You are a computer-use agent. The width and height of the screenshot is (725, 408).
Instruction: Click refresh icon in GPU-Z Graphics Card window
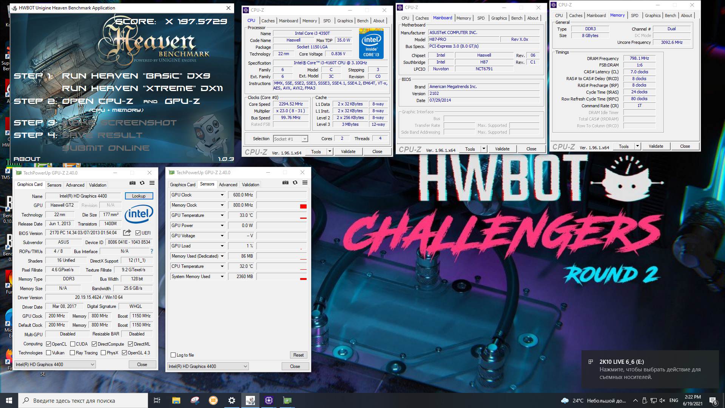(142, 183)
